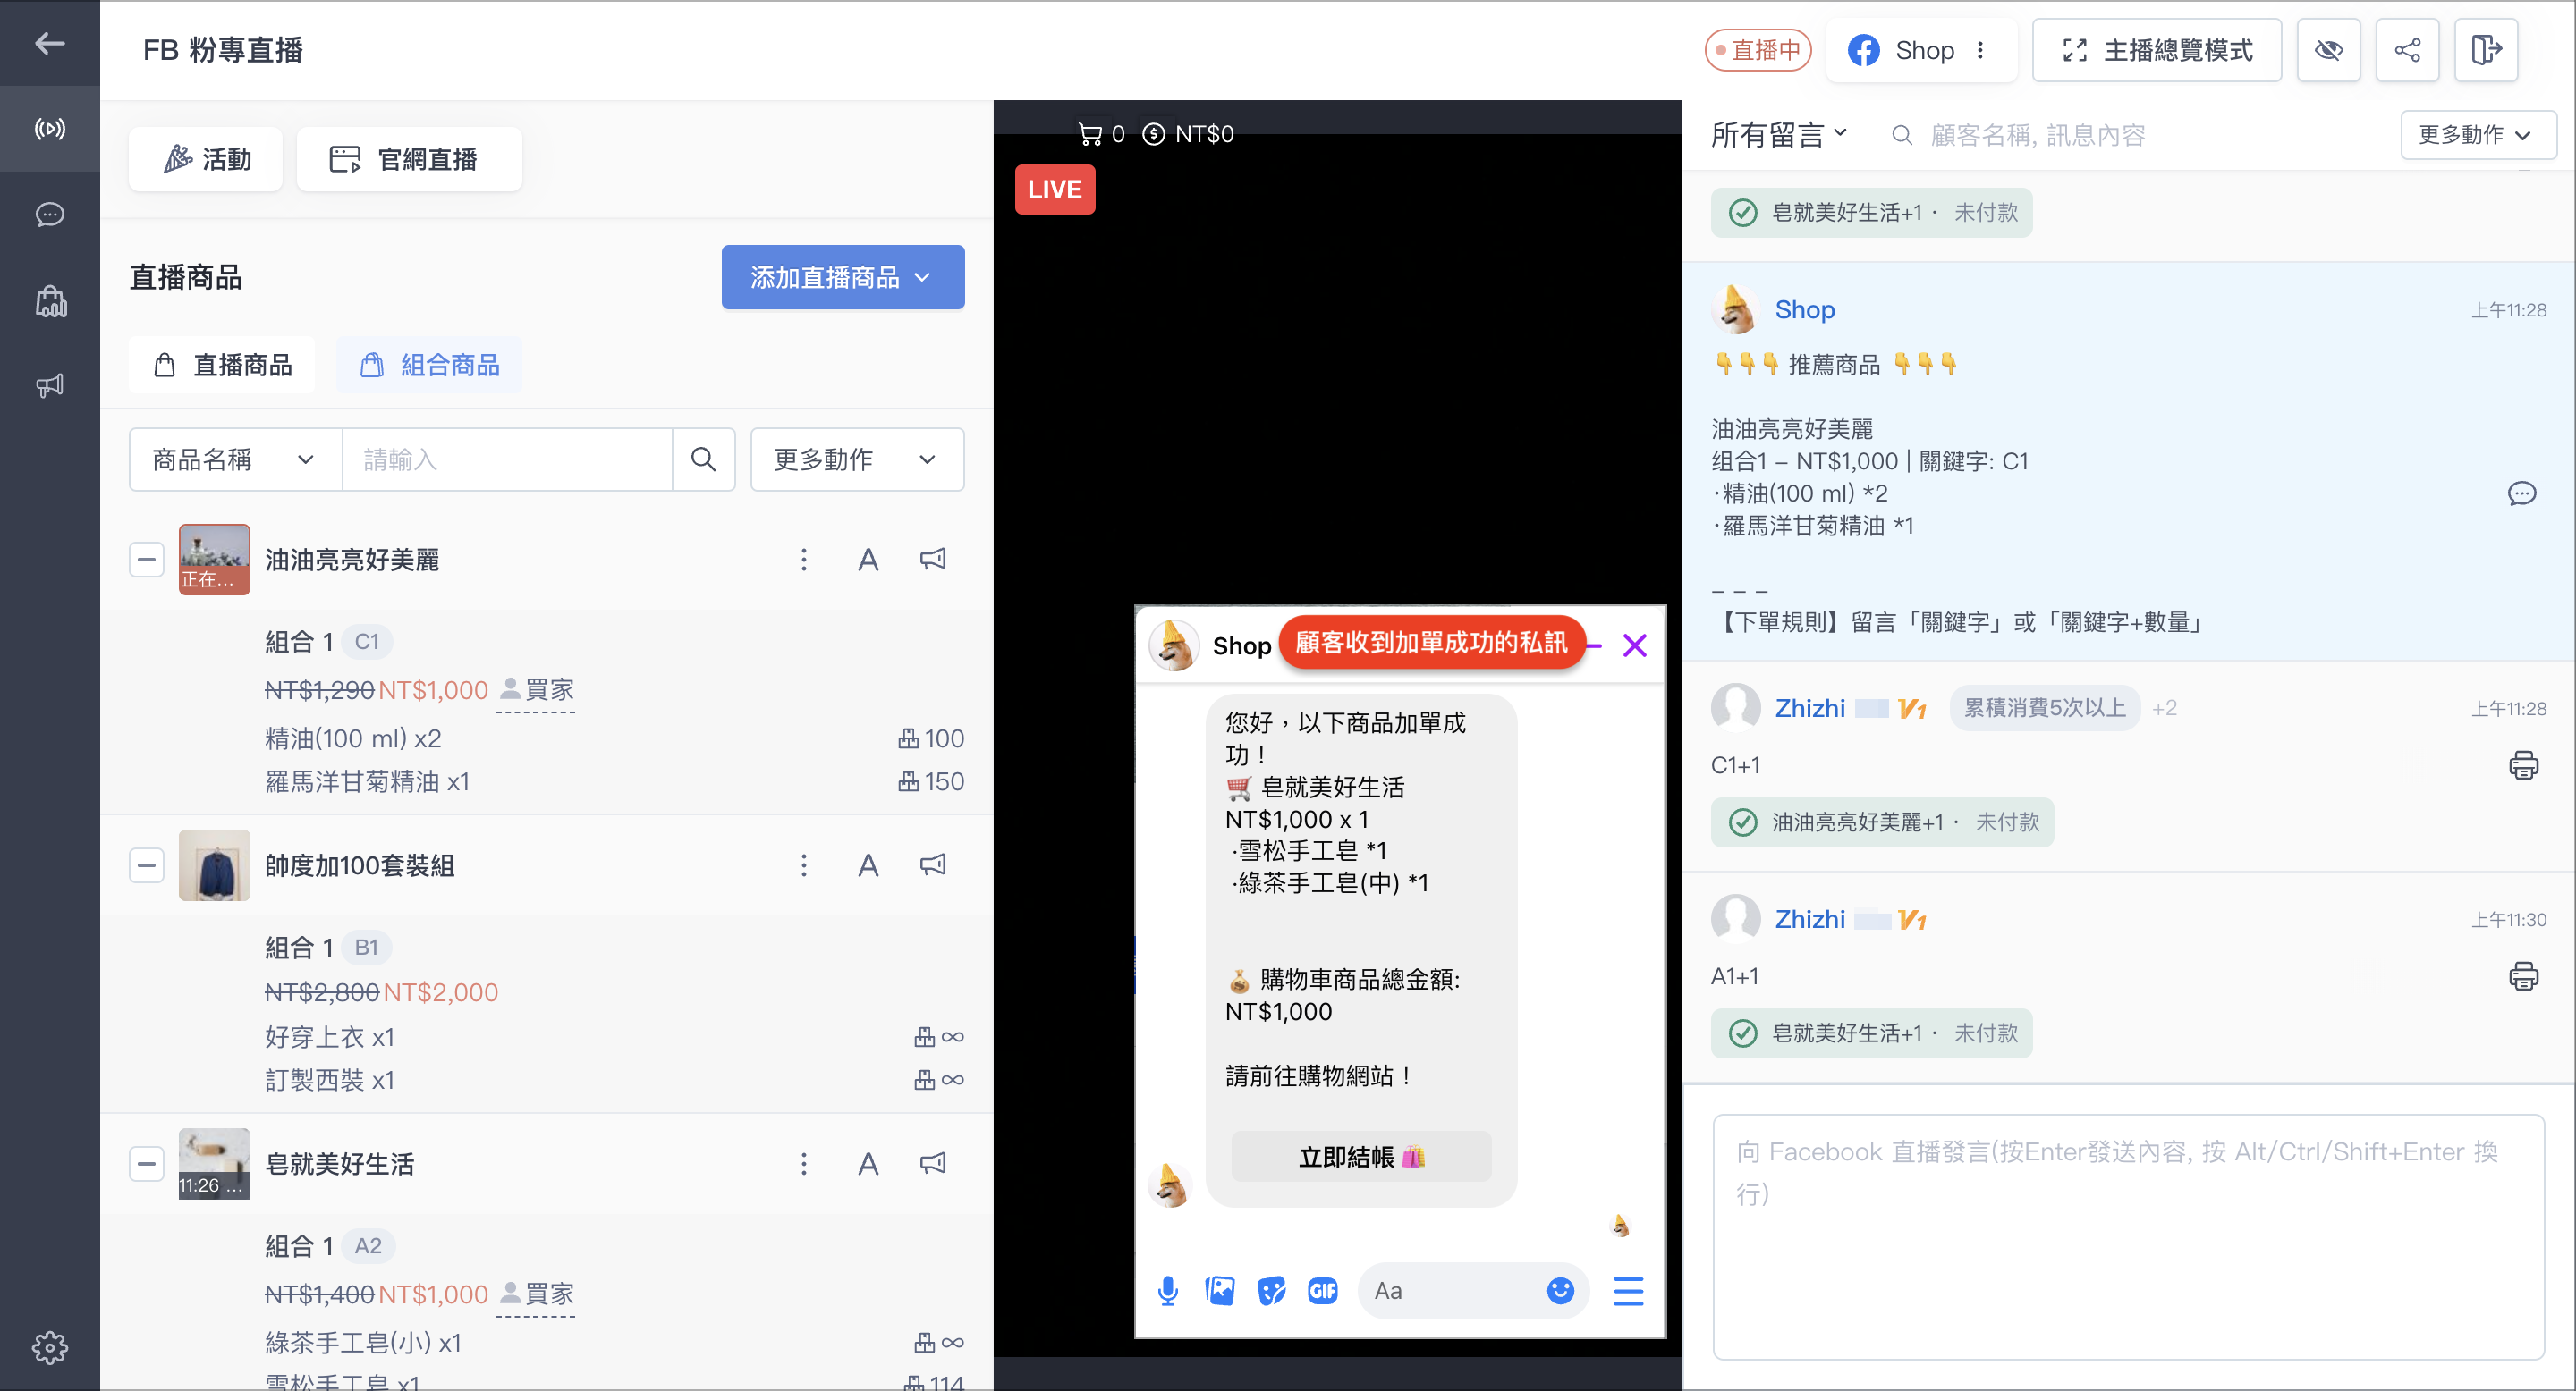Open the 官網直播 tab
2576x1391 pixels.
(409, 159)
